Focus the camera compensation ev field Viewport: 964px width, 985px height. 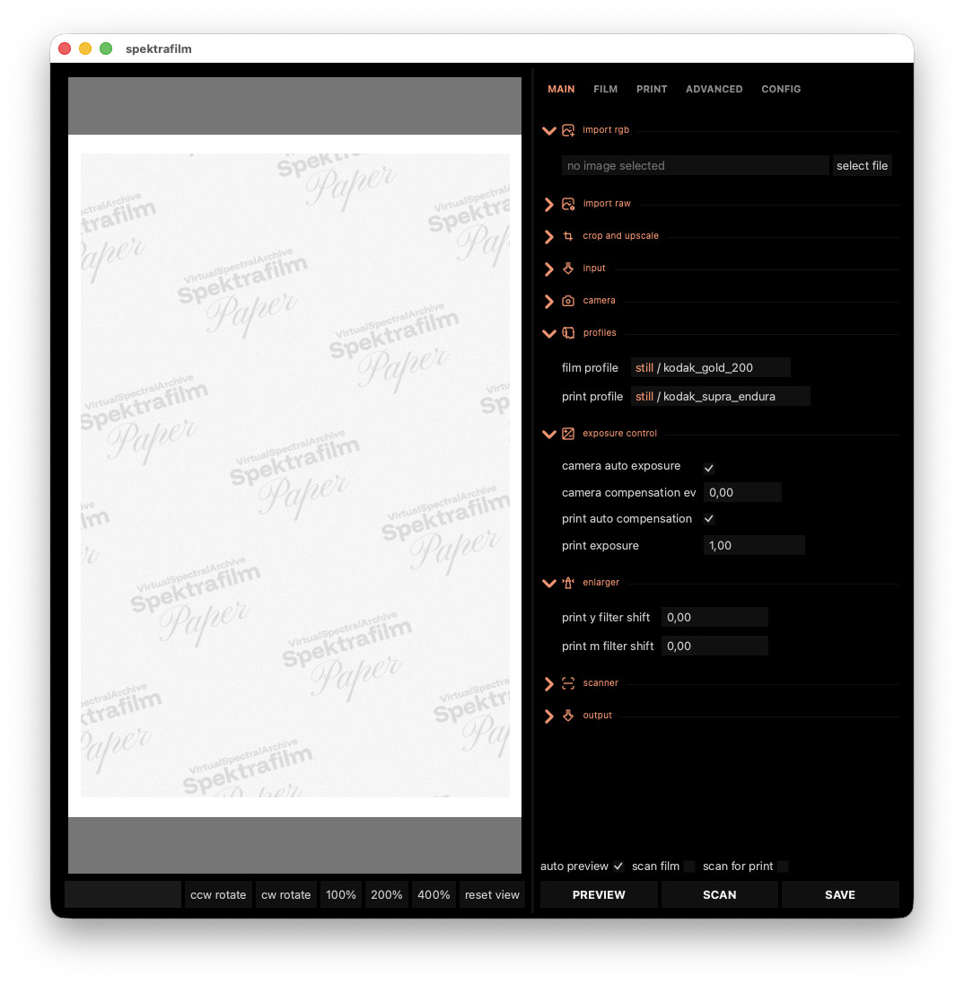(x=742, y=492)
